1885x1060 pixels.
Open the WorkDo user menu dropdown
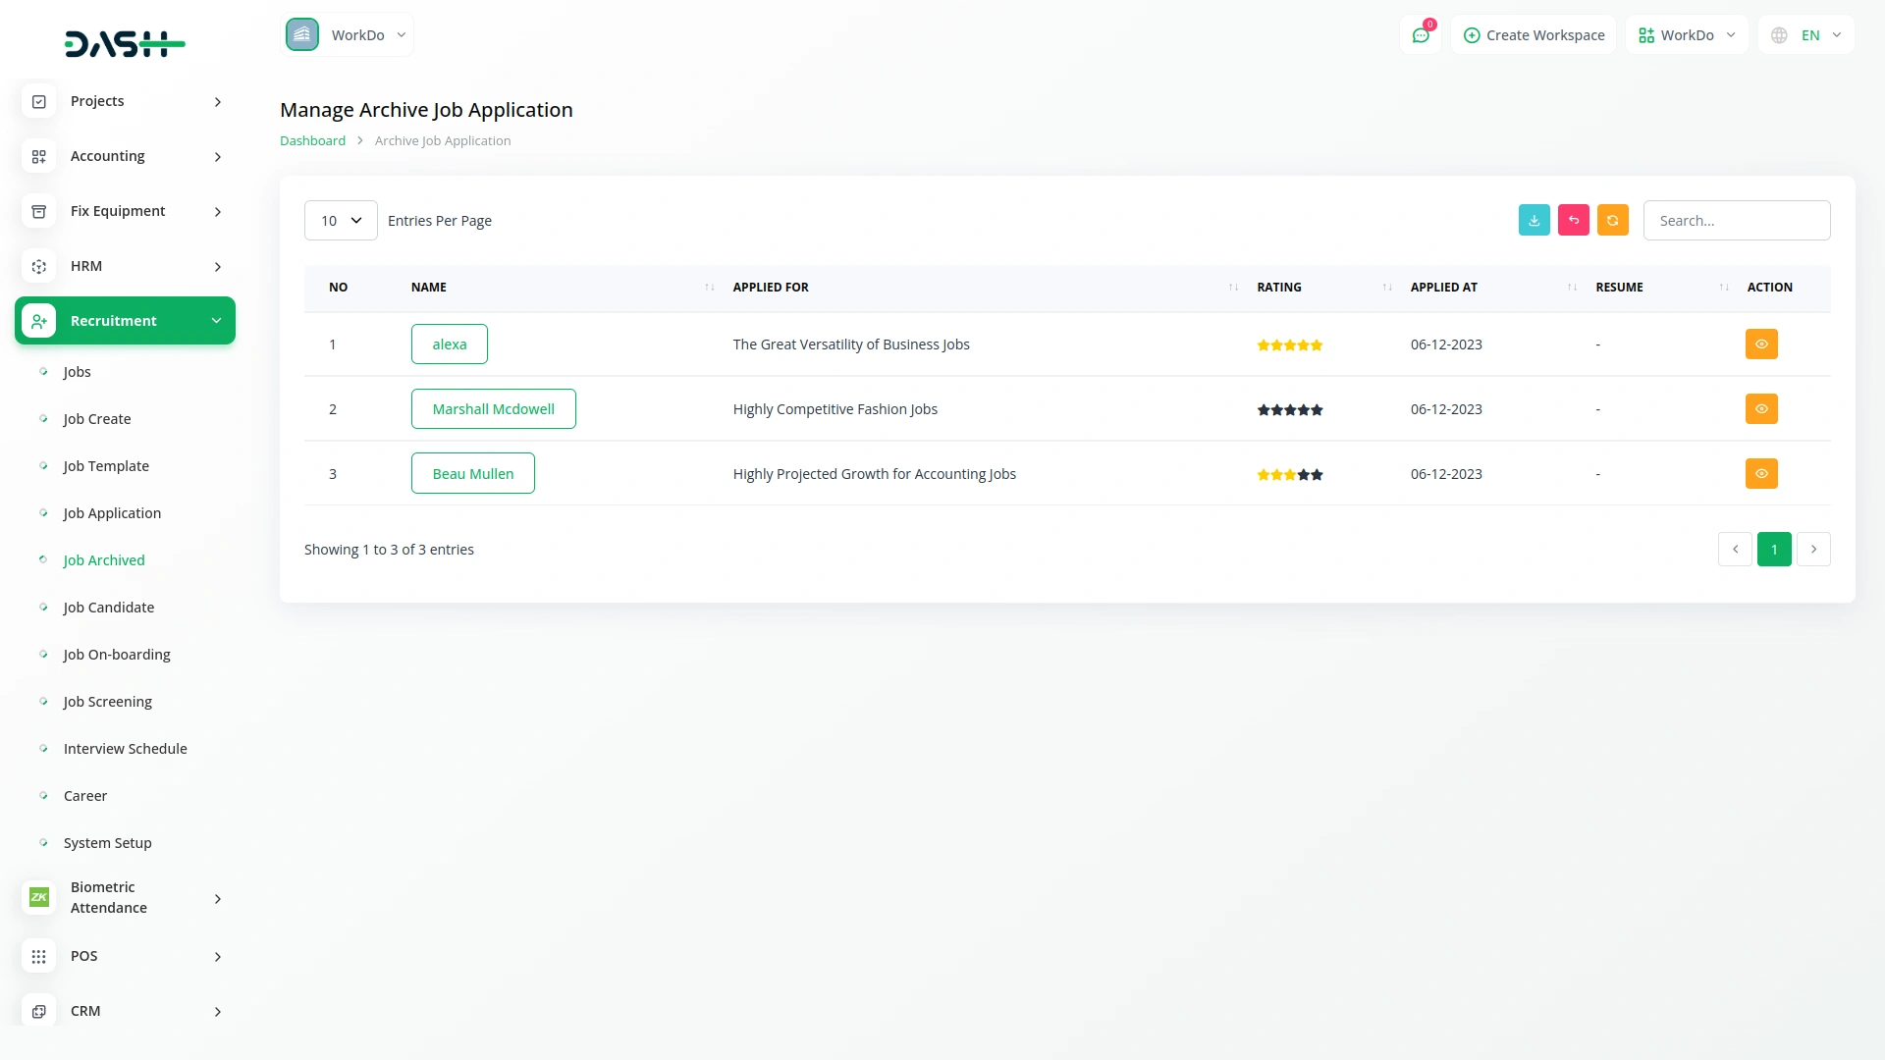pyautogui.click(x=1687, y=35)
